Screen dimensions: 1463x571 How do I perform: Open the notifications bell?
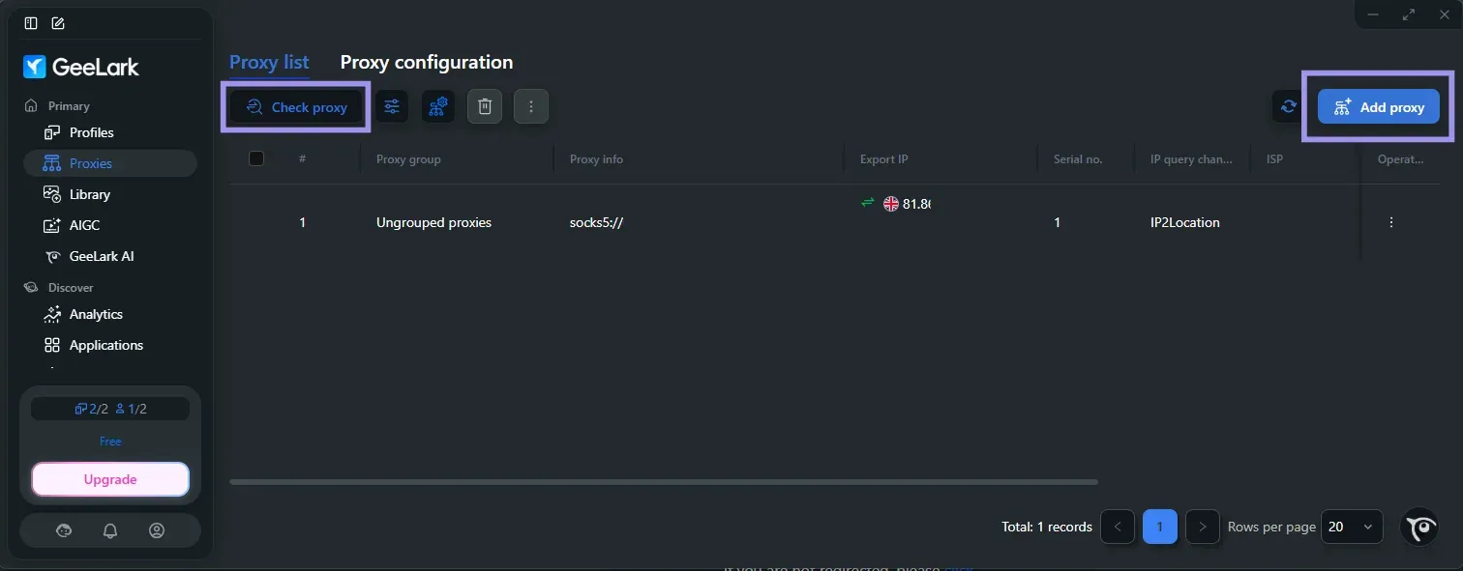pos(110,530)
